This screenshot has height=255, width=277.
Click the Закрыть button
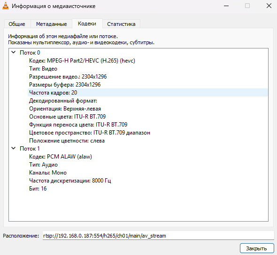[x=257, y=248]
